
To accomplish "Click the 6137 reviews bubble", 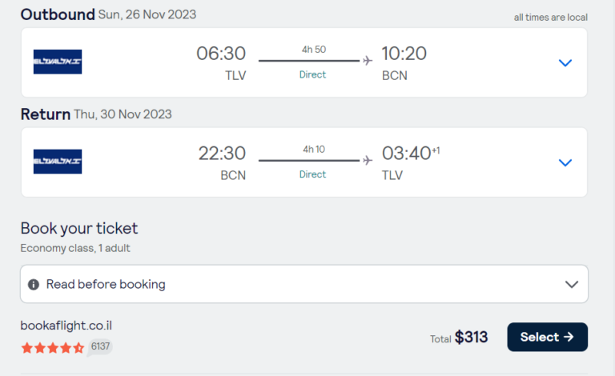I will click(100, 346).
